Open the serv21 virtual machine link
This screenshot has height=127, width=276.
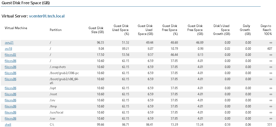coord(9,43)
